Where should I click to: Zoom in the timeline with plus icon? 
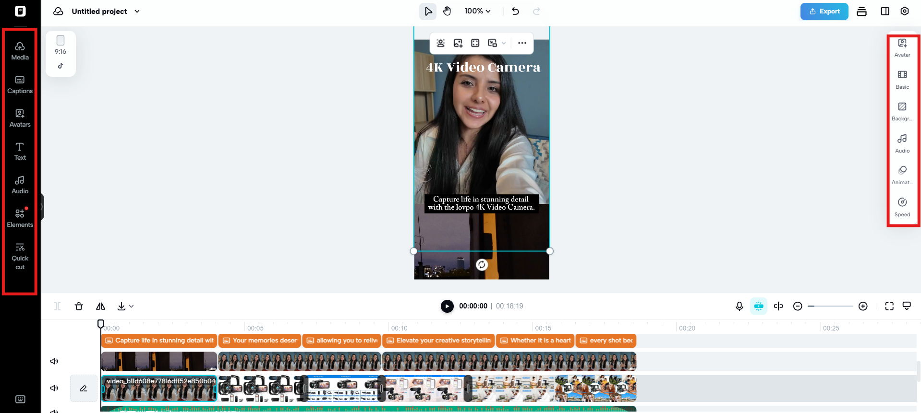(863, 306)
